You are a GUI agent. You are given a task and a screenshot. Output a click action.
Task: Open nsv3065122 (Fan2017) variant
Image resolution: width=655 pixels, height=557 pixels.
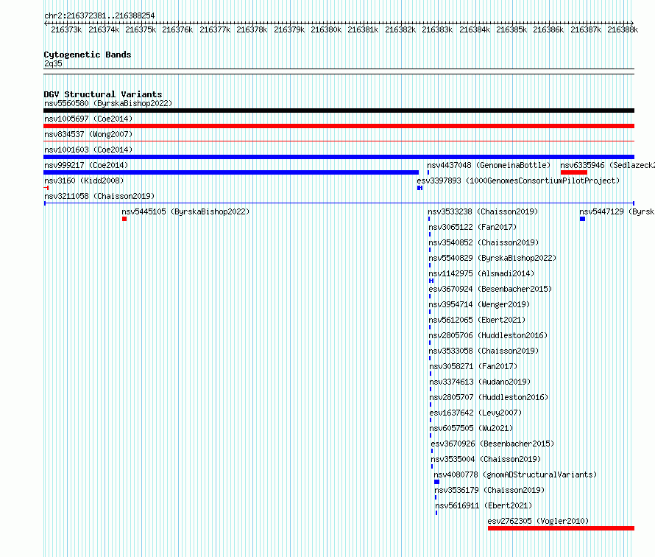(472, 227)
